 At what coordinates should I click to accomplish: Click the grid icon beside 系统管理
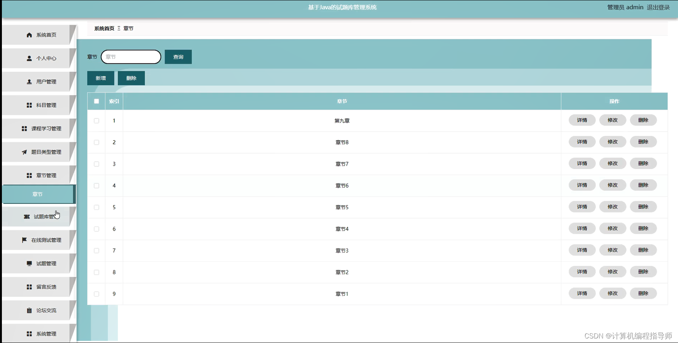point(29,334)
